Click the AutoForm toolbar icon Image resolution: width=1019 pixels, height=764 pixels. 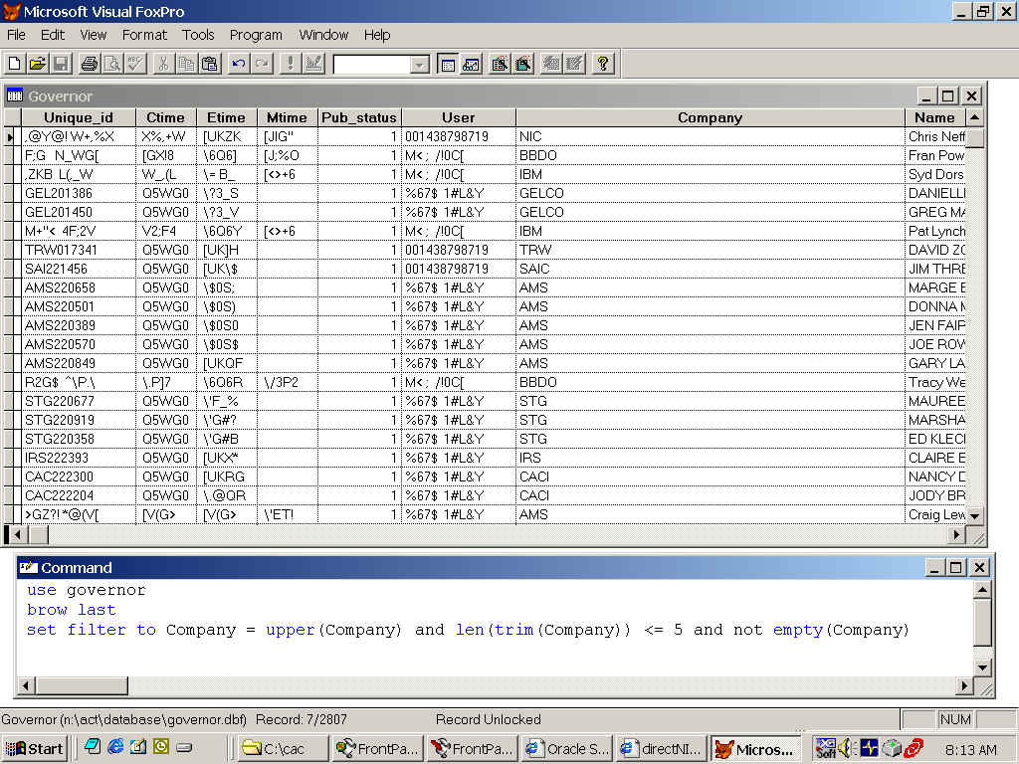tap(551, 64)
